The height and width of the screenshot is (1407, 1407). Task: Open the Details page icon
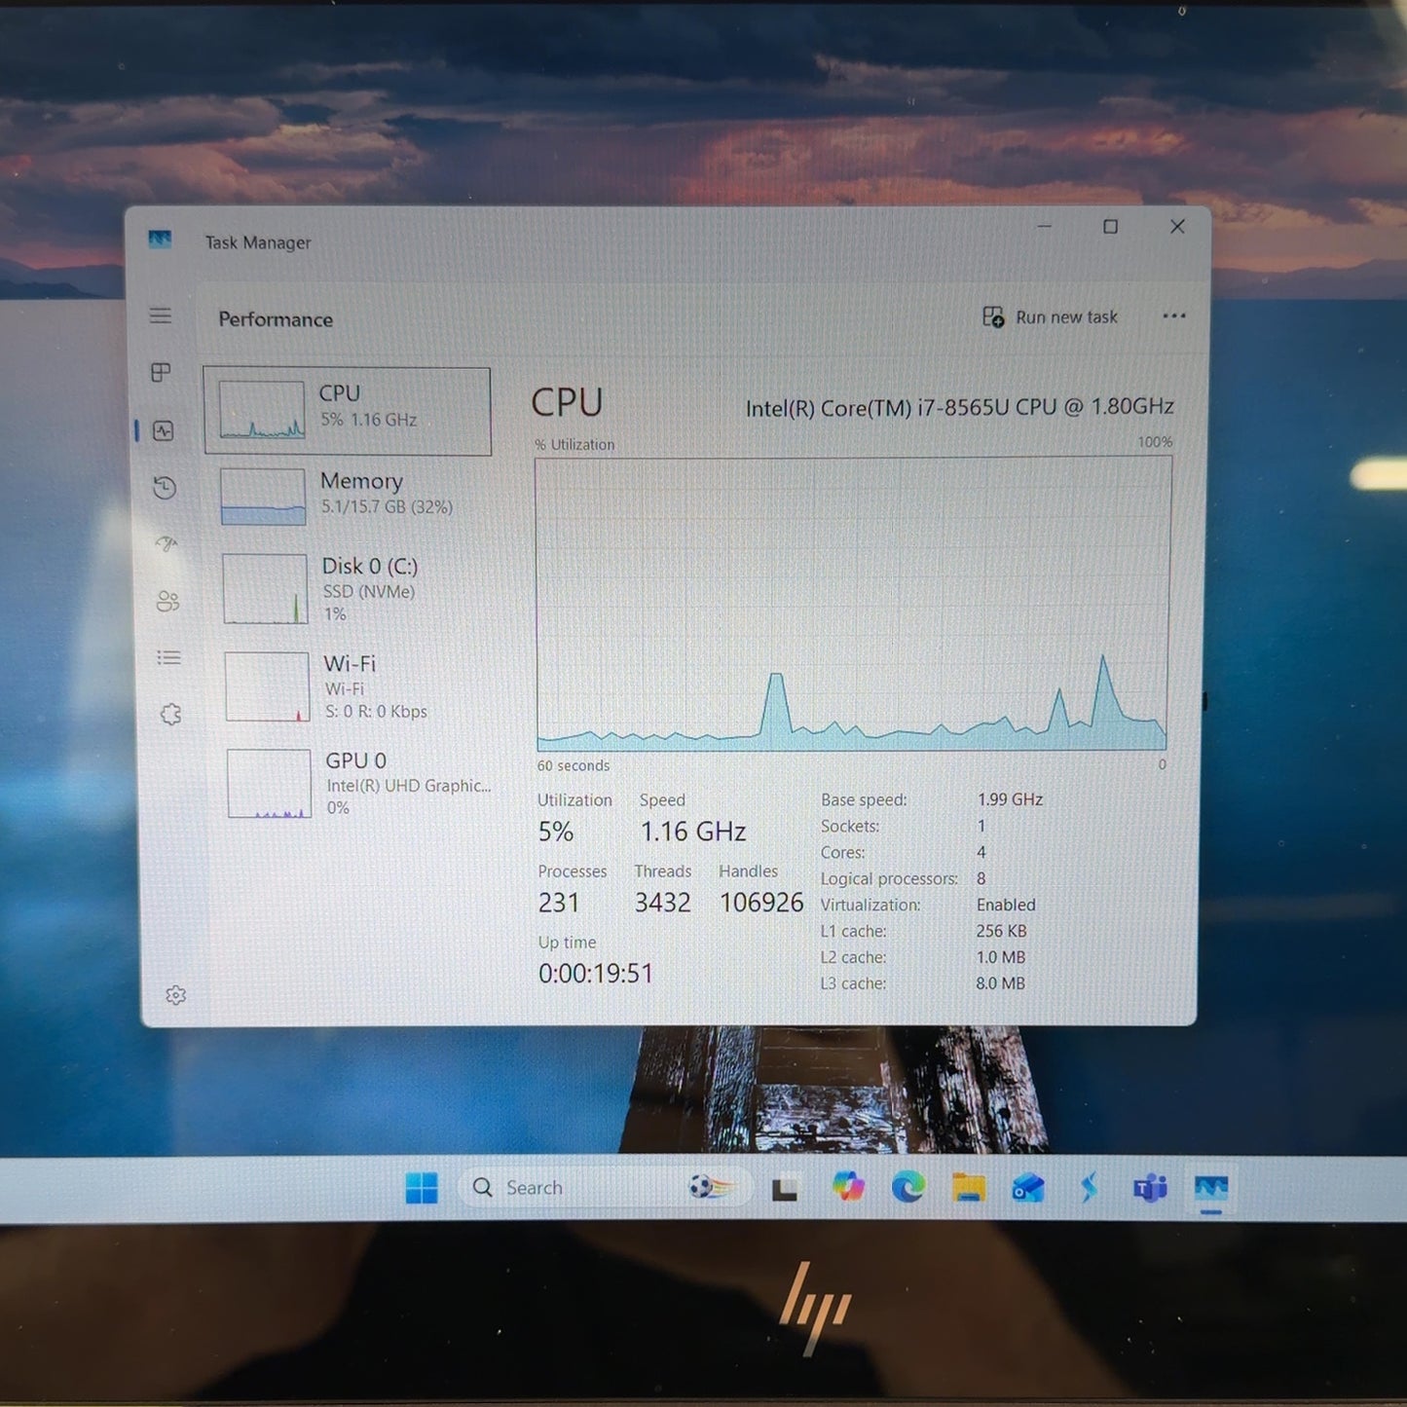(x=169, y=657)
